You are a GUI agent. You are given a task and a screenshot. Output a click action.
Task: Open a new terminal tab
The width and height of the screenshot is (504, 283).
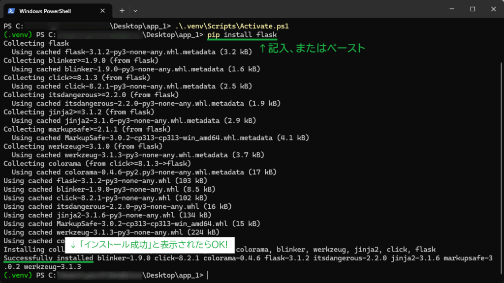(122, 11)
